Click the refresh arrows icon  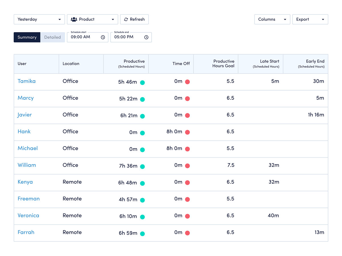pyautogui.click(x=126, y=19)
